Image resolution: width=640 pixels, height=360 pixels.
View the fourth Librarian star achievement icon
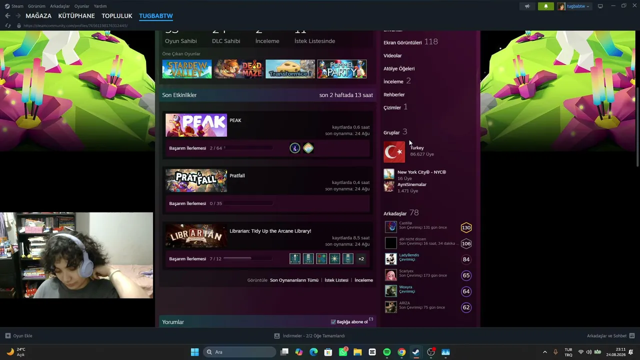coord(334,258)
